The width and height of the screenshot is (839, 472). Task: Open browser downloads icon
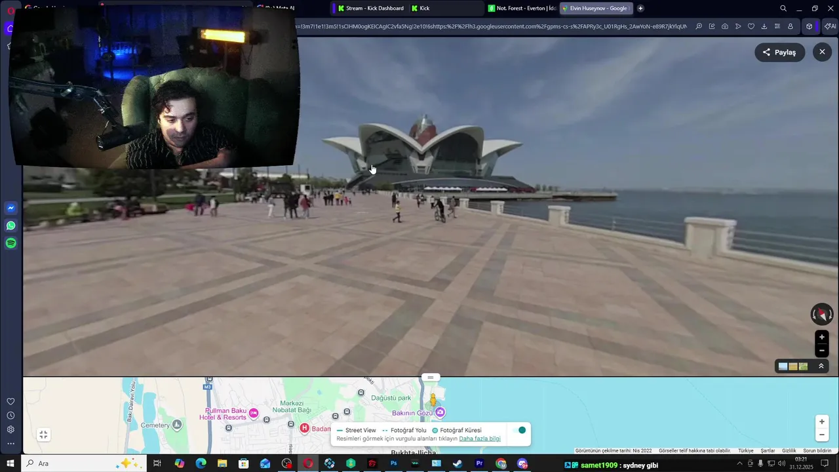(x=764, y=26)
